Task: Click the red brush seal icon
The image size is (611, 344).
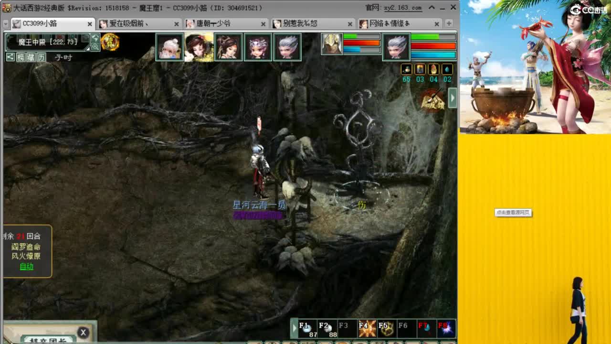Action: pyautogui.click(x=432, y=101)
